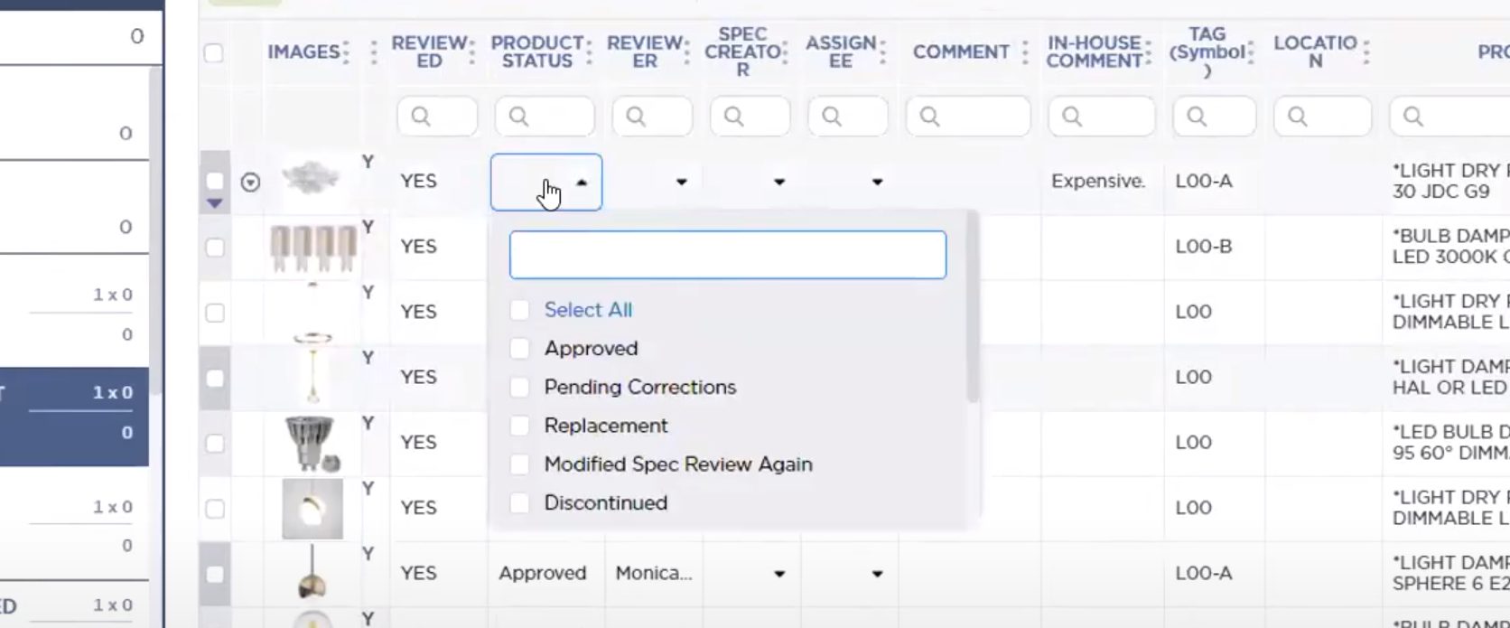The image size is (1510, 628).
Task: Open the PRODUCT STATUS column menu dots
Action: [589, 52]
